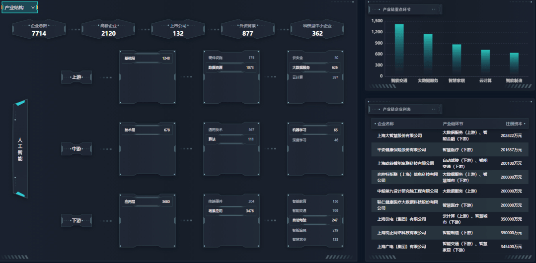This screenshot has height=263, width=536.
Task: Select row 平安健康保险股份有限公司
Action: coord(450,149)
